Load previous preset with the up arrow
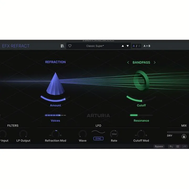This screenshot has height=189, width=189. (123, 46)
